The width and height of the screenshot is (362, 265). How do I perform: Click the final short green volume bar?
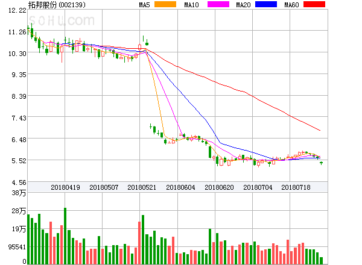point(321,261)
